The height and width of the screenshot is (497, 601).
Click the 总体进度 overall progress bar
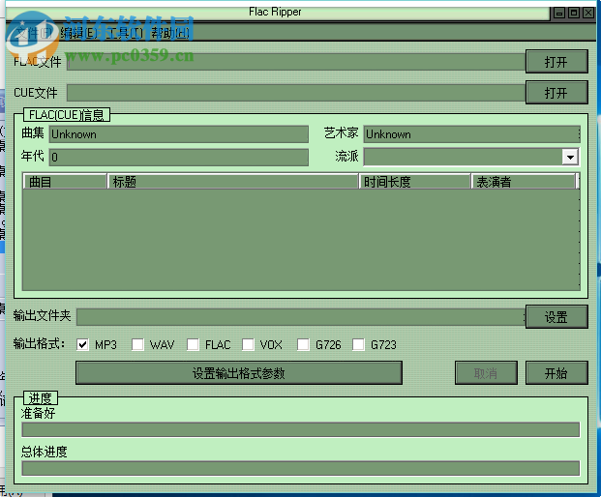[x=301, y=468]
